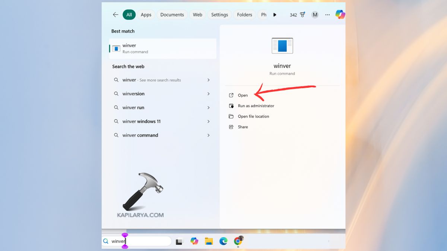Image resolution: width=447 pixels, height=251 pixels.
Task: Open the M user account avatar
Action: (x=315, y=15)
